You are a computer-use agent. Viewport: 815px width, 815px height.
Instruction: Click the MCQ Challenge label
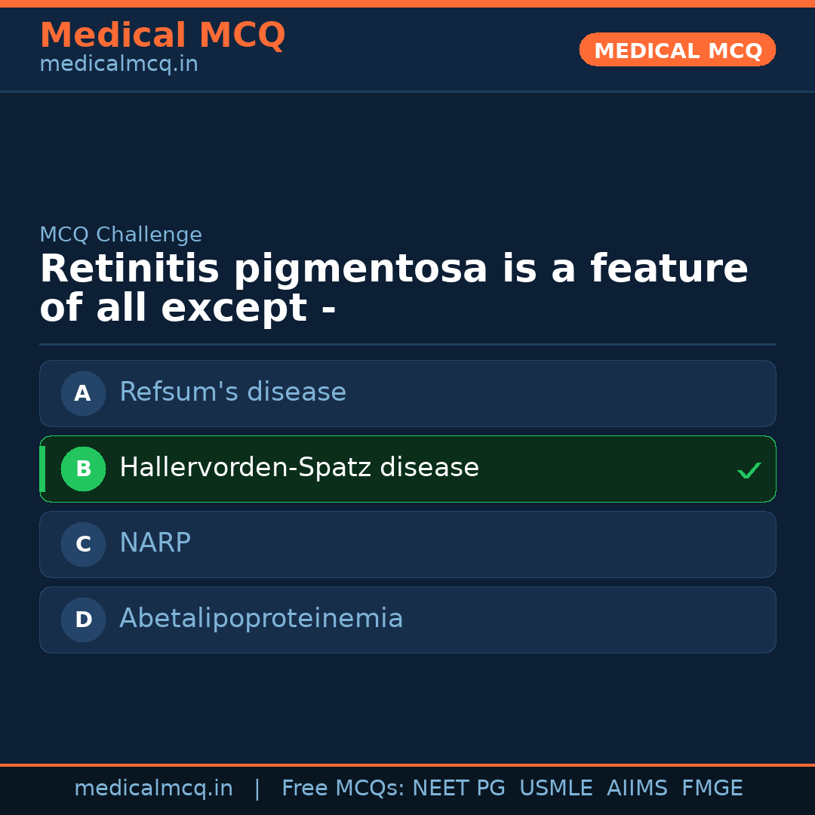coord(121,235)
